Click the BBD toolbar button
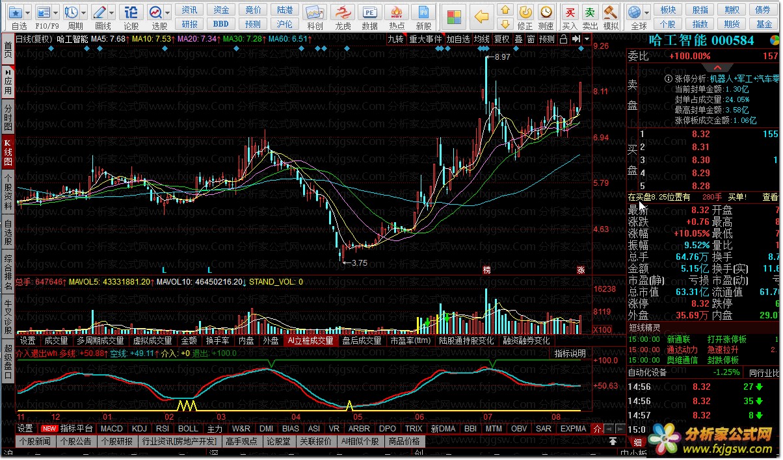 pos(221,24)
